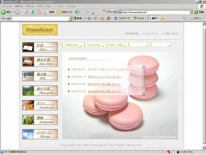Screen dimensions: 206x155
Task: Click the building icon in Google toolbar
Action: tap(102, 18)
